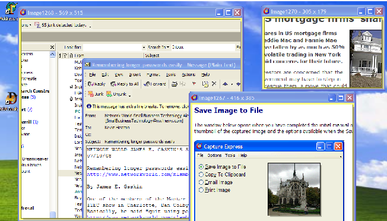The width and height of the screenshot is (387, 221).
Task: Expand the Look for dropdown arrow
Action: point(144,47)
